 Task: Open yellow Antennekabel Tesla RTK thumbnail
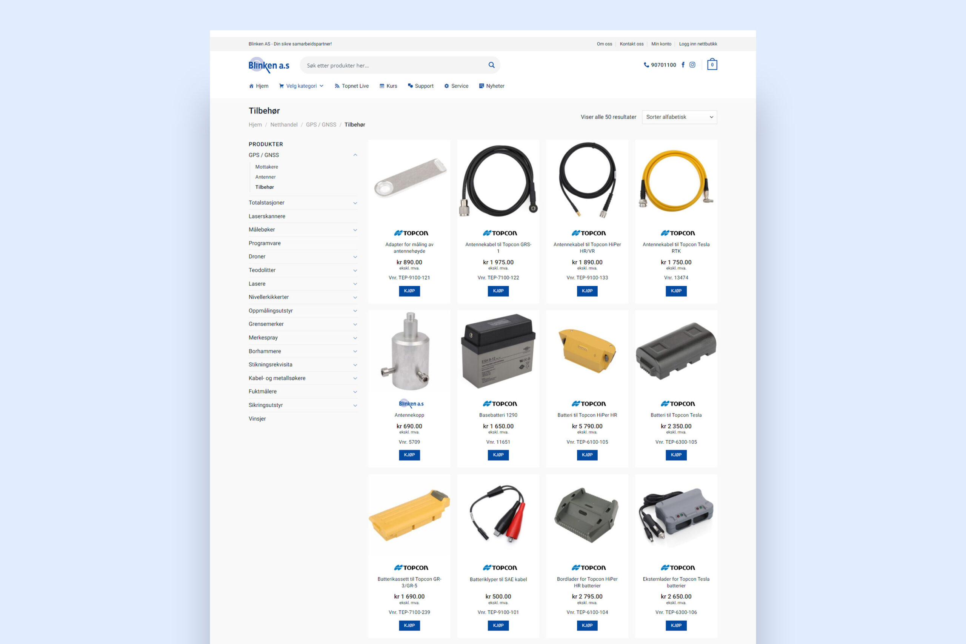(x=675, y=181)
